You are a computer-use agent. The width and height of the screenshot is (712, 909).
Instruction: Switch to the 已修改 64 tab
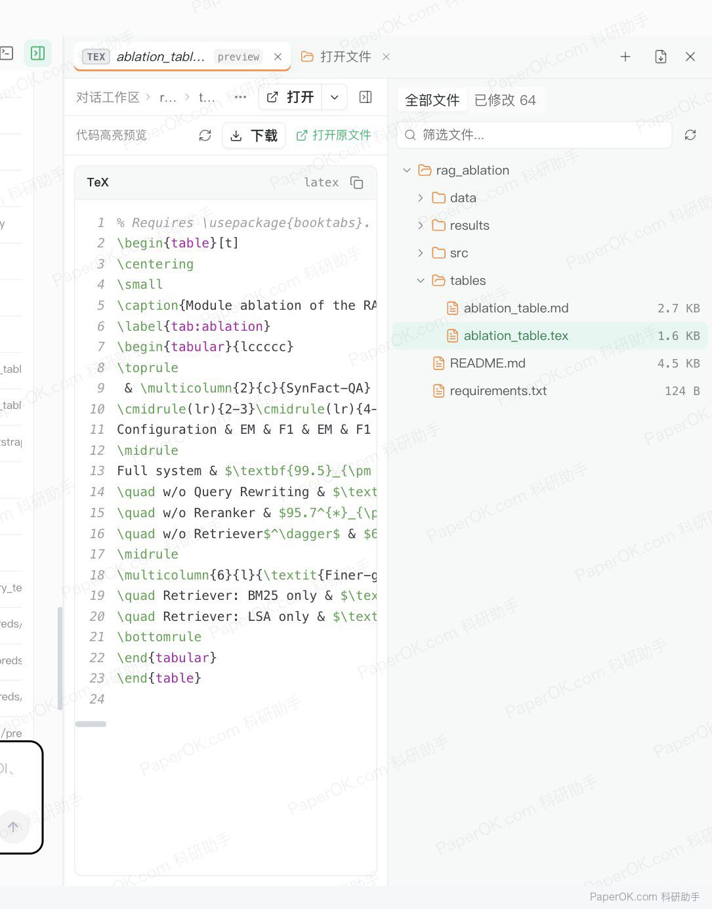[505, 100]
